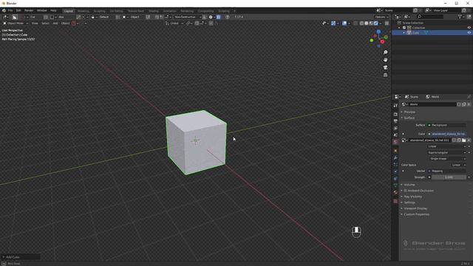Open image file browser folder icon

(463, 140)
